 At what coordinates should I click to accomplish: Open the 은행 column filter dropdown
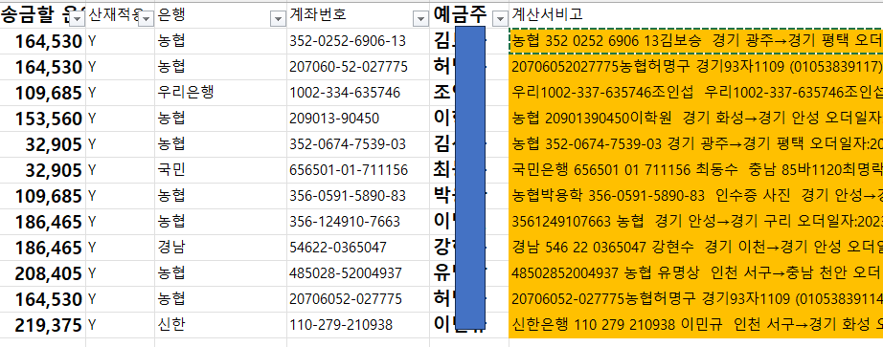click(x=278, y=19)
